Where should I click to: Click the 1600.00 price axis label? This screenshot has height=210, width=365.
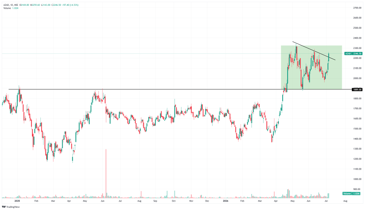click(357, 119)
